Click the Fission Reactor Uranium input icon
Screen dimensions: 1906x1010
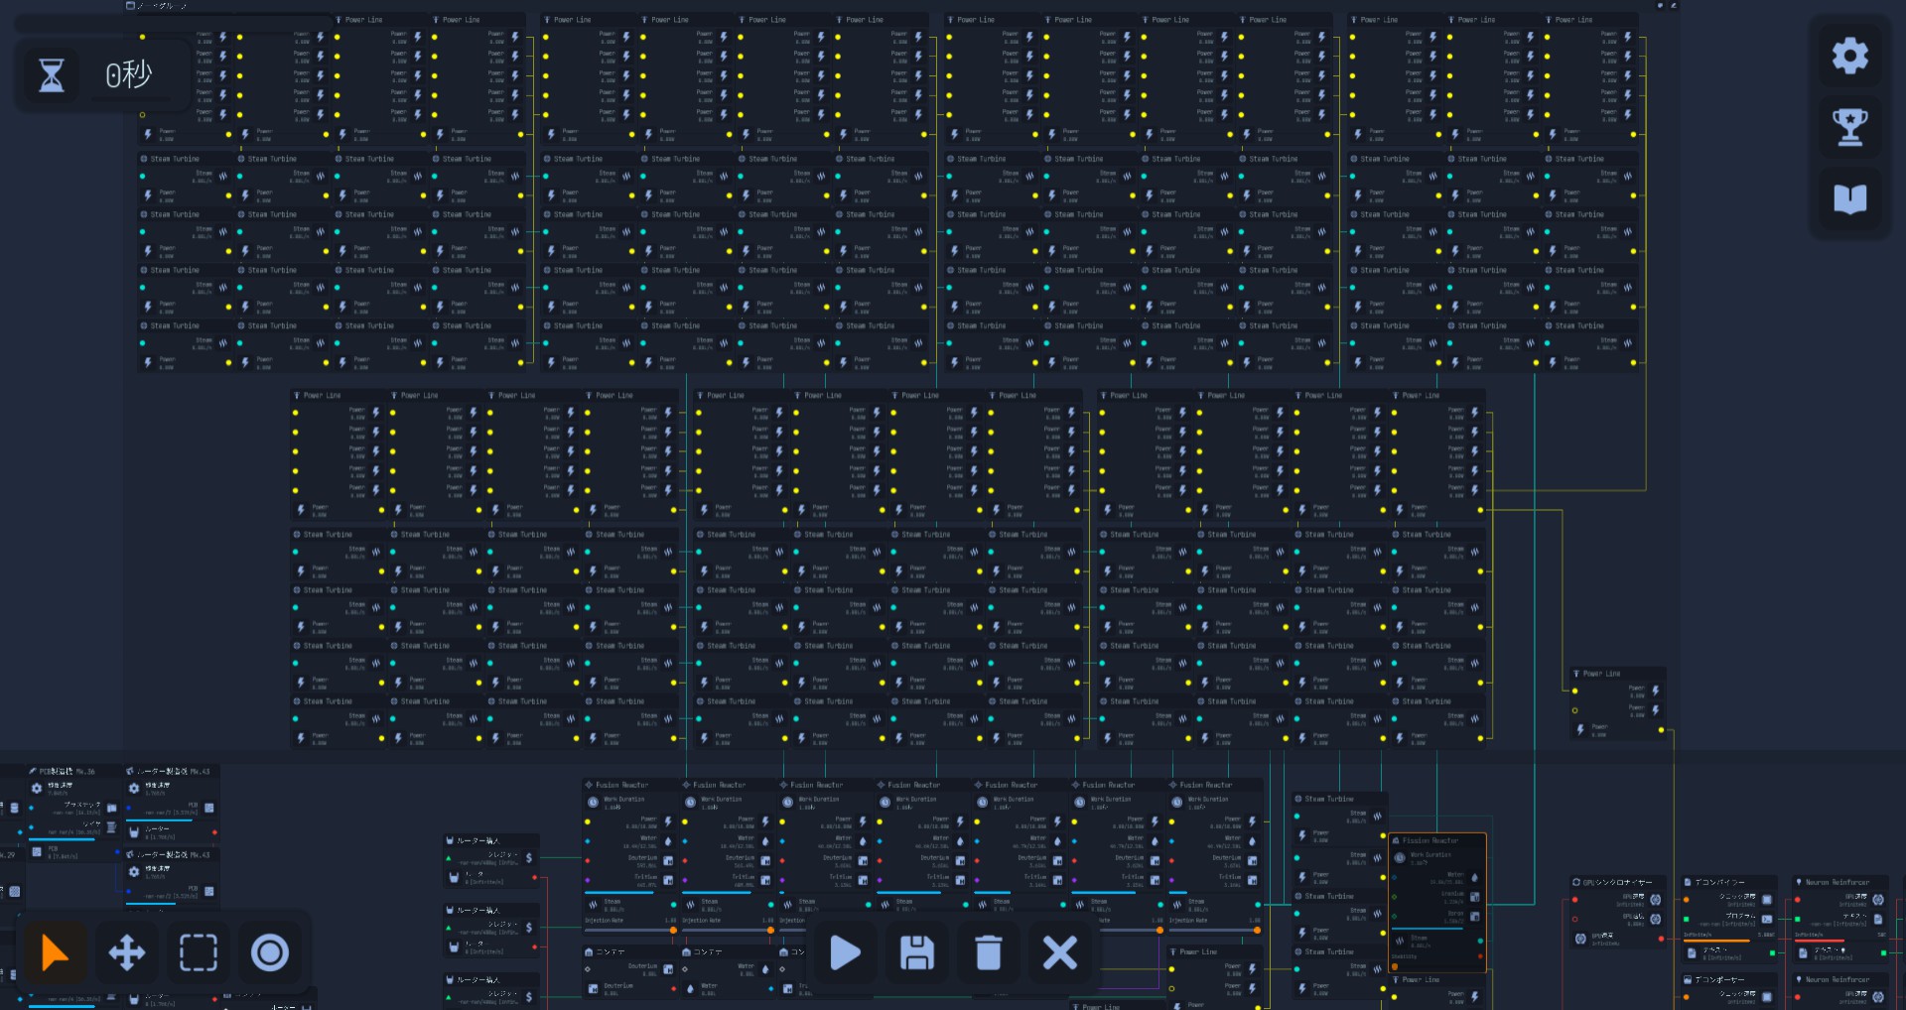[1474, 897]
